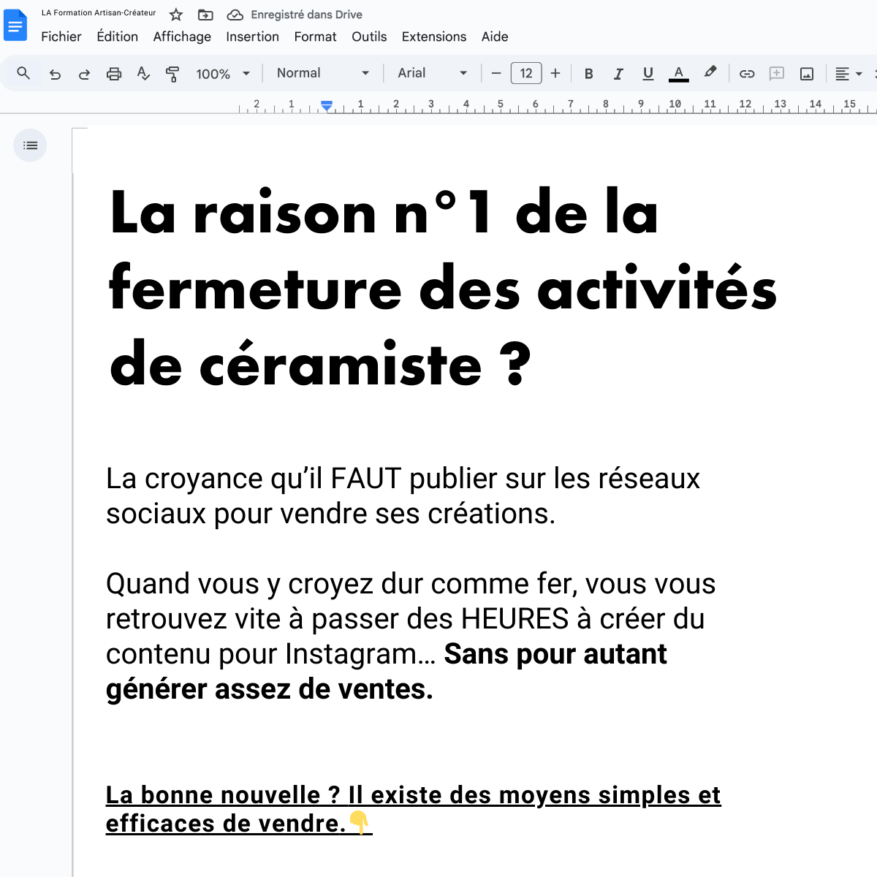Screen dimensions: 877x877
Task: Add a comment
Action: pos(777,73)
